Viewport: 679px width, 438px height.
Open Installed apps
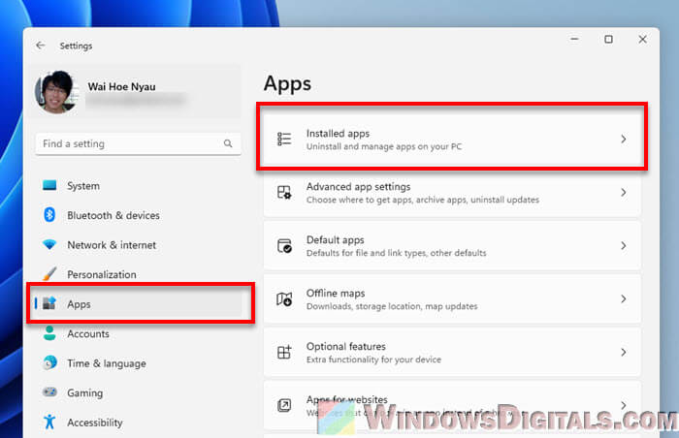452,140
